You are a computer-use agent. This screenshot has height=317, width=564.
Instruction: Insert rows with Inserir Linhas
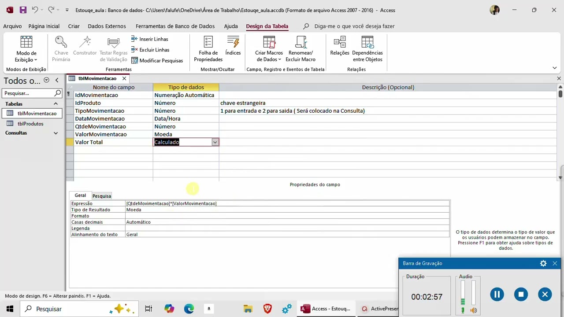(x=149, y=39)
